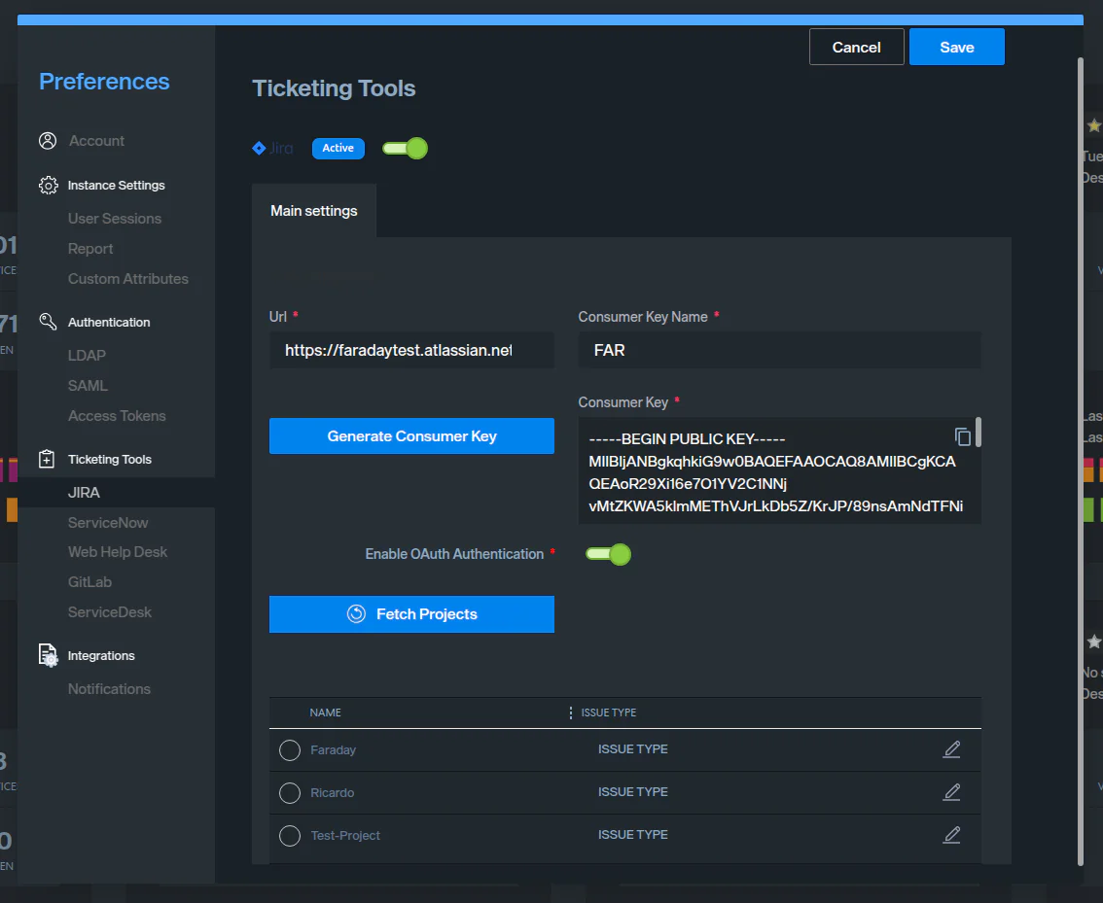Open ServiceNow in Ticketing Tools menu
The height and width of the screenshot is (903, 1103).
108,523
